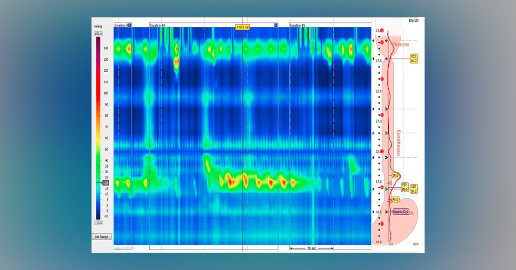The image size is (516, 270).
Task: Click the Gastric 42.0 marker label
Action: pyautogui.click(x=401, y=212)
